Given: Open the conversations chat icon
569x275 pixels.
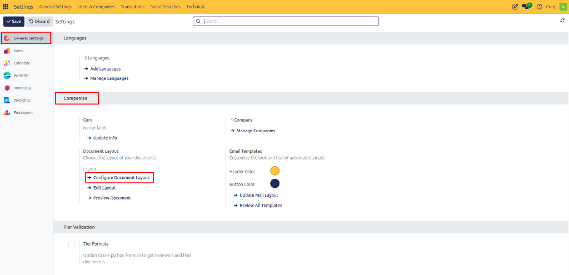Looking at the screenshot, I should [x=527, y=7].
